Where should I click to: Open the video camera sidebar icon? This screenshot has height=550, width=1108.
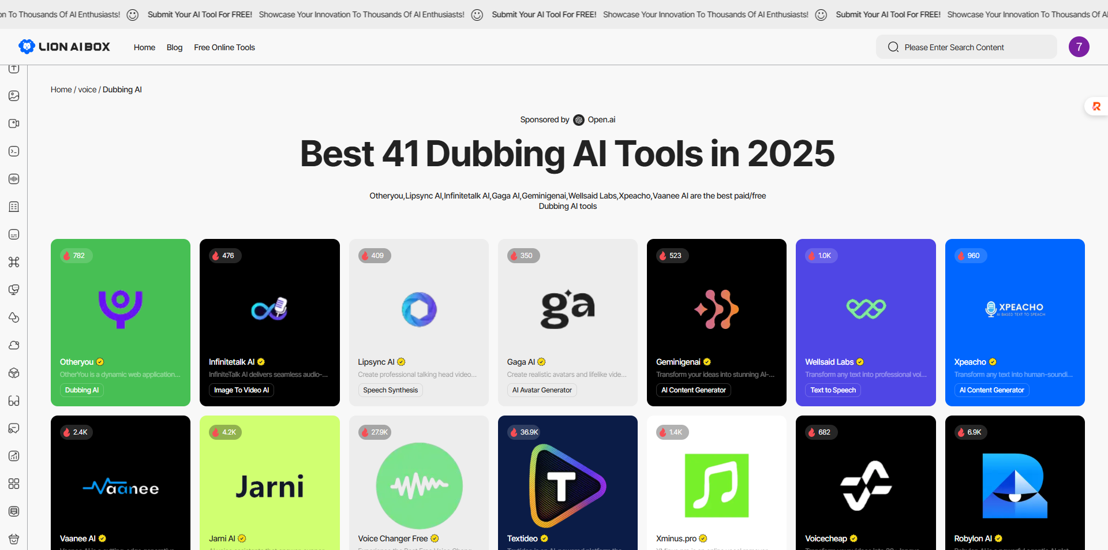click(14, 124)
